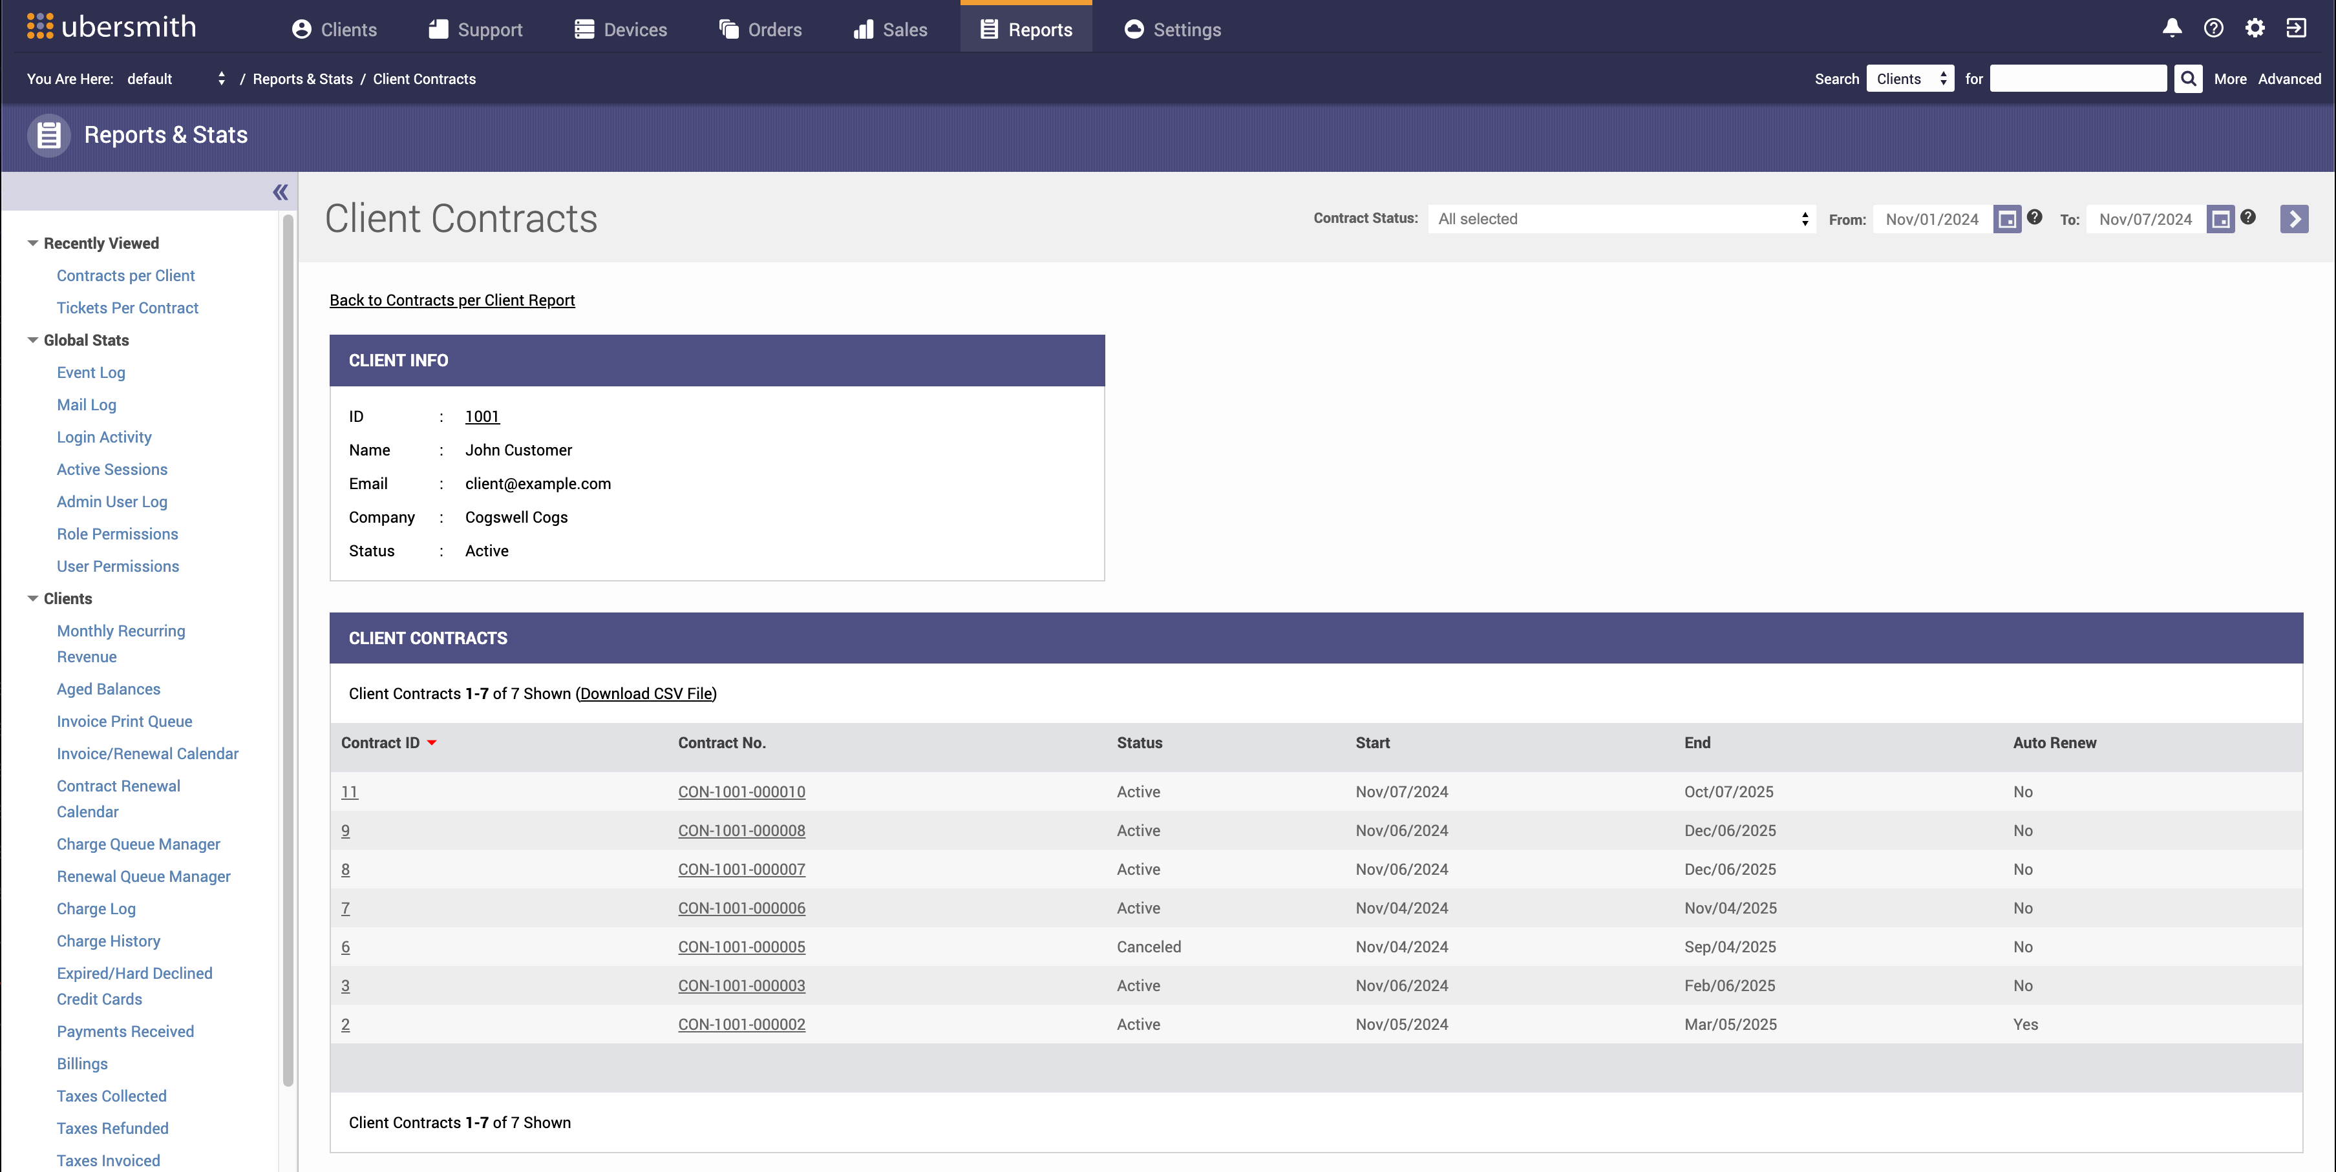Click the gear icon in top right
The height and width of the screenshot is (1172, 2336).
2255,28
